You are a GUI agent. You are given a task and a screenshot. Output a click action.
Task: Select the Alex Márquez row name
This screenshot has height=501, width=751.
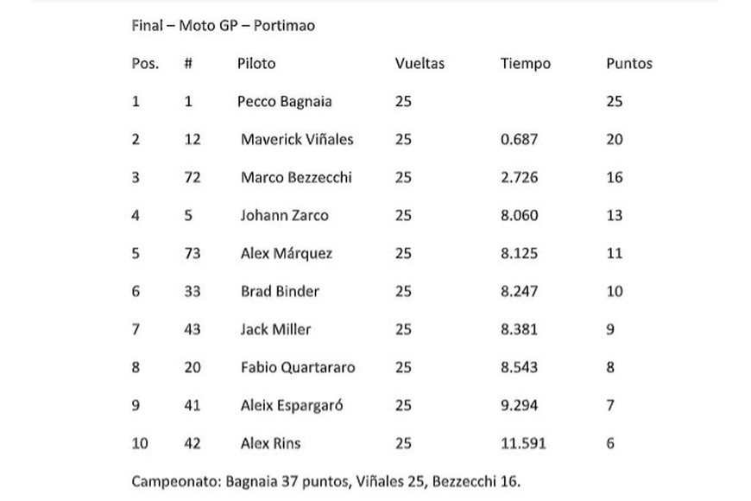point(286,253)
